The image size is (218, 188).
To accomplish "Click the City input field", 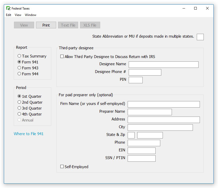I will [x=160, y=128].
